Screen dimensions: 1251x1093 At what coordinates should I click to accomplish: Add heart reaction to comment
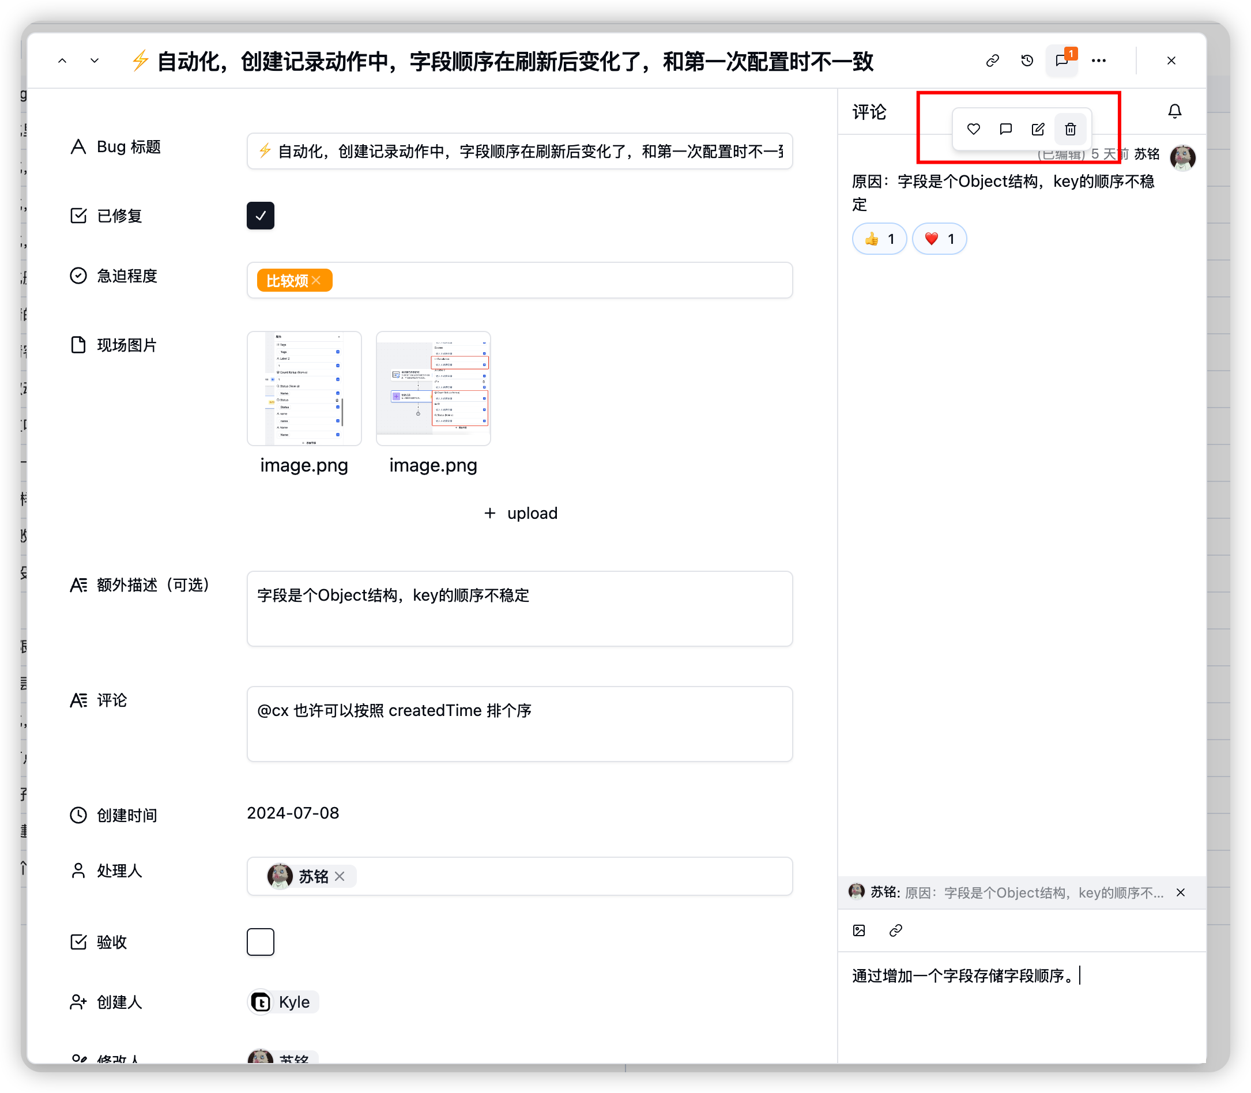point(974,129)
